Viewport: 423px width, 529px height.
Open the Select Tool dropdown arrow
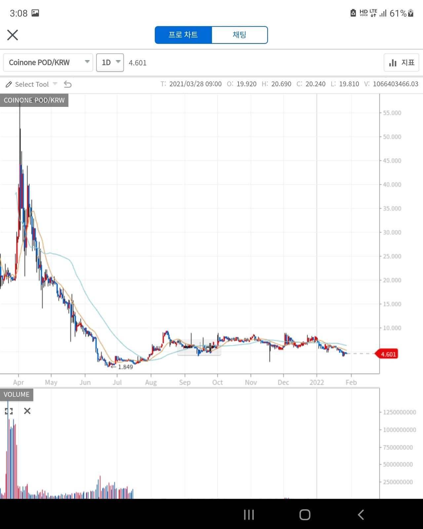55,84
